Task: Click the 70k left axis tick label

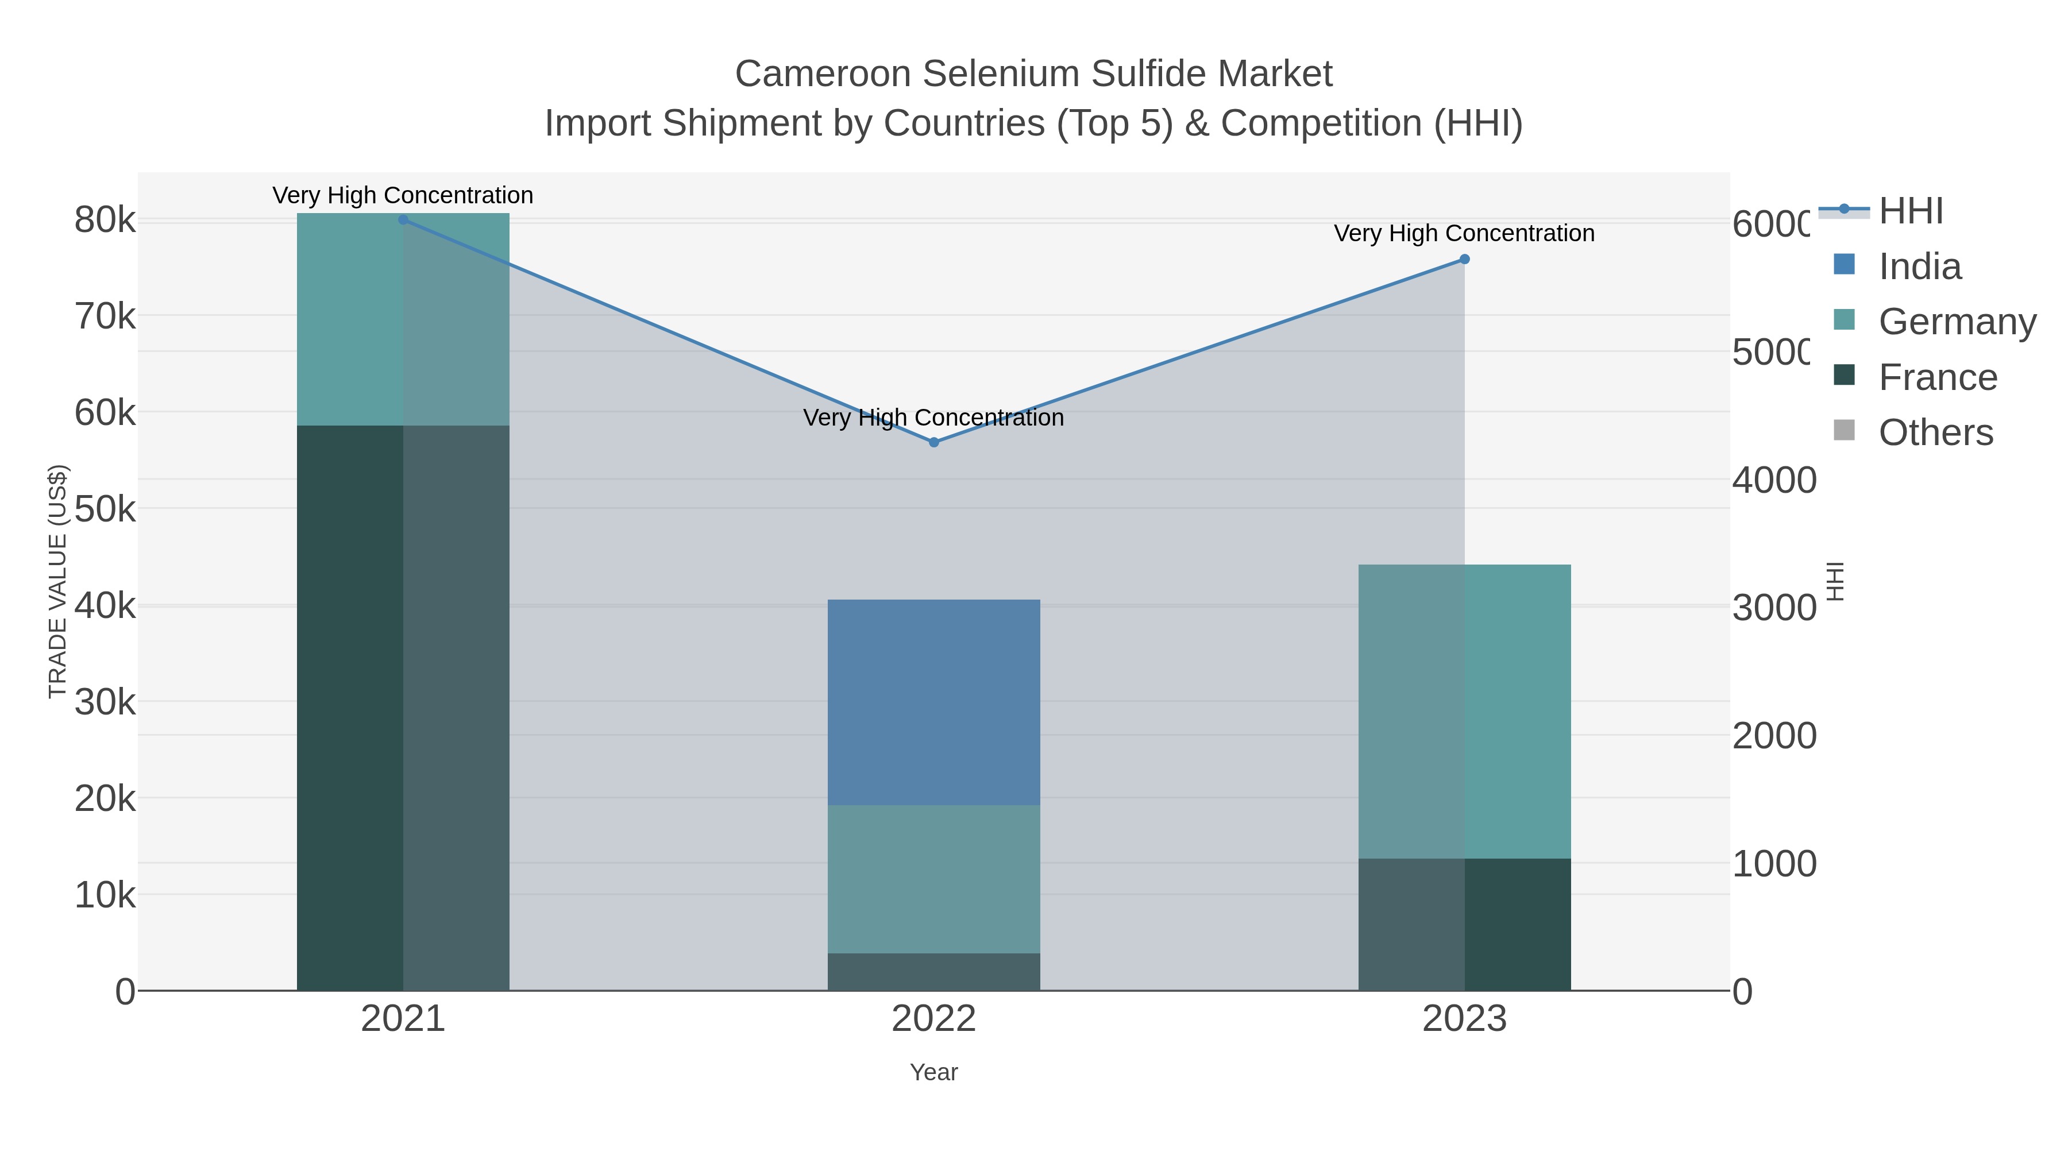Action: [105, 316]
